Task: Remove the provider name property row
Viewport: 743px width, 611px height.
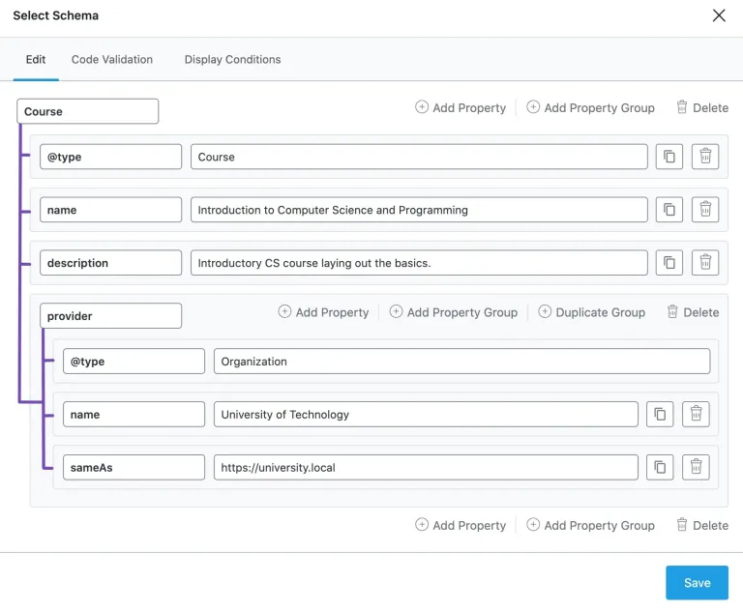Action: click(x=696, y=414)
